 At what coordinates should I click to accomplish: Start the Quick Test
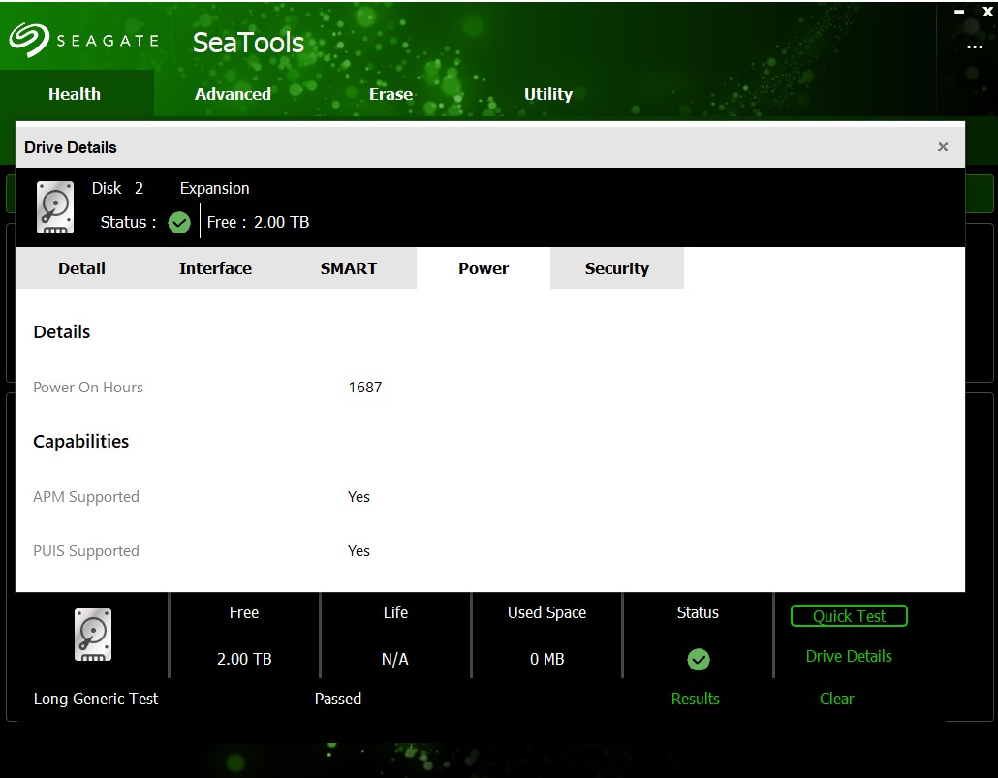point(849,616)
